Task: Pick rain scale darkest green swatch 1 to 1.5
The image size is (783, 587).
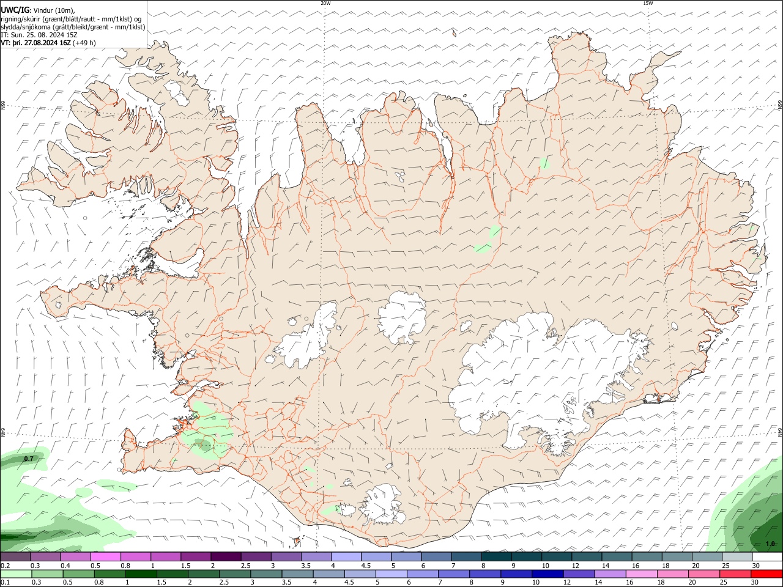Action: [x=141, y=574]
